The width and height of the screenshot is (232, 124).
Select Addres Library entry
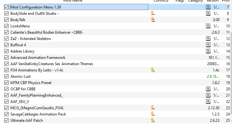[22, 51]
